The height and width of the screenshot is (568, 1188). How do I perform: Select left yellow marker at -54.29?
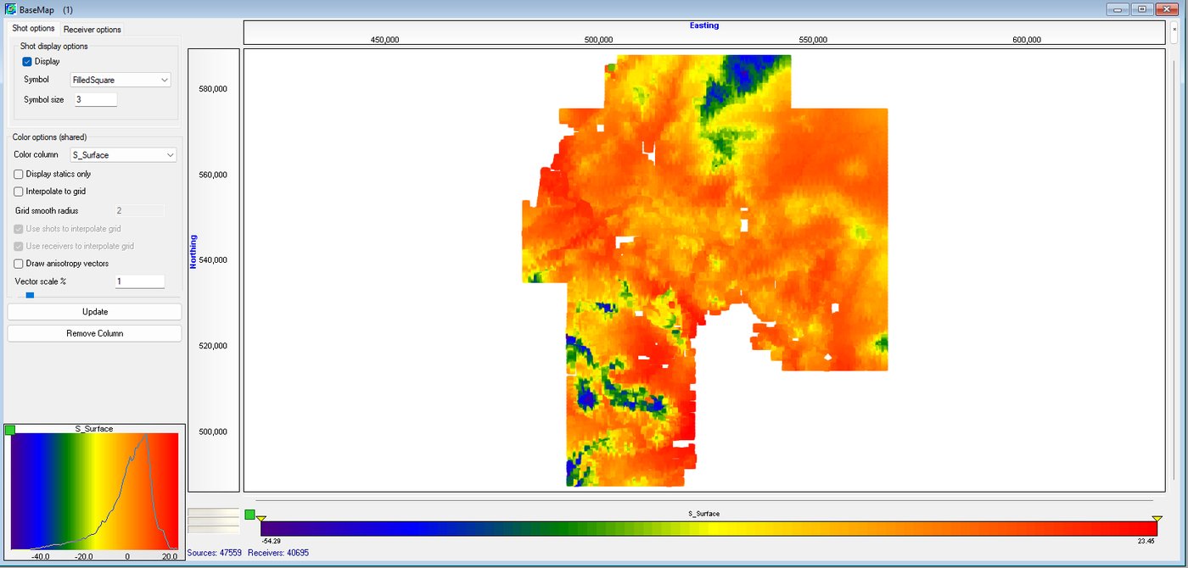[x=261, y=518]
